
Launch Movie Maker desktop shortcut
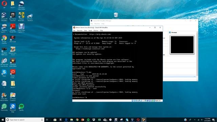[x=4, y=97]
